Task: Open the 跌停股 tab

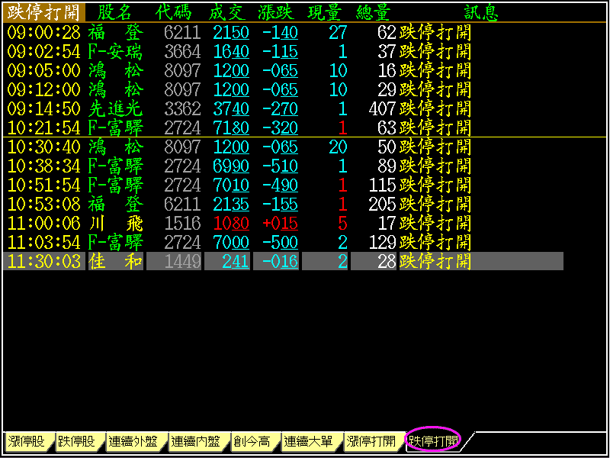Action: [x=78, y=441]
